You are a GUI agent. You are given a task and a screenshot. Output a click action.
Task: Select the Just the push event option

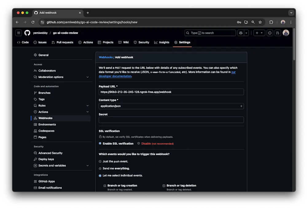(x=100, y=161)
